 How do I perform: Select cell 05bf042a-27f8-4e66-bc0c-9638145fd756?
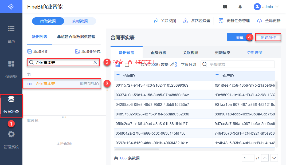[163, 133]
